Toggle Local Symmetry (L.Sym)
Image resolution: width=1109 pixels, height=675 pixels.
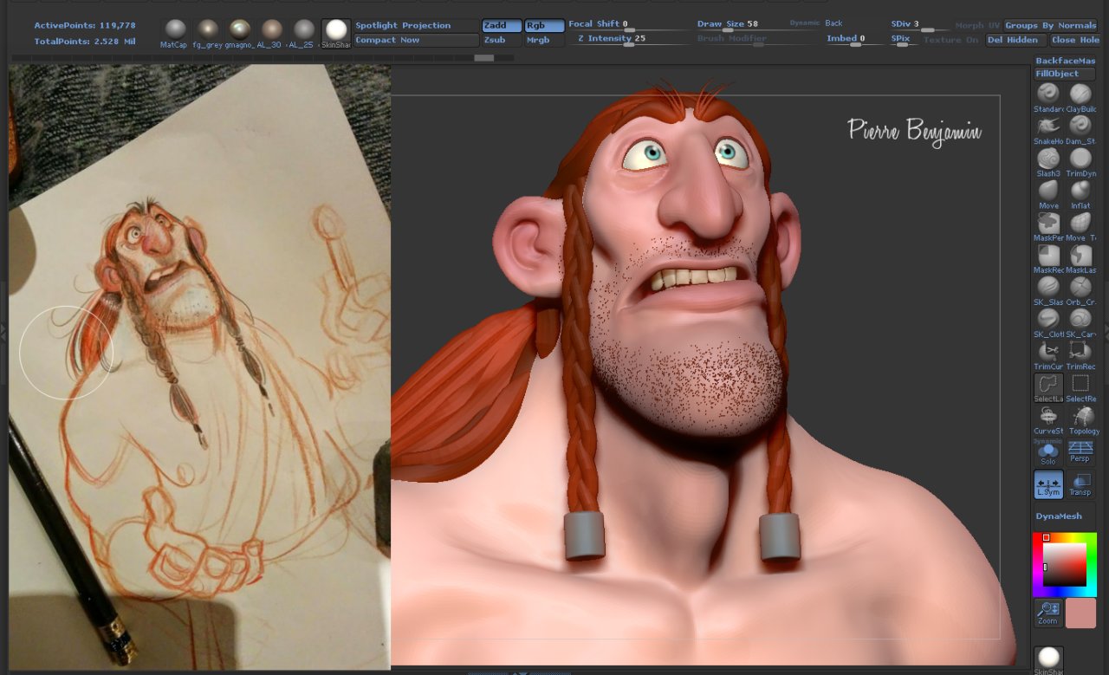(x=1048, y=485)
